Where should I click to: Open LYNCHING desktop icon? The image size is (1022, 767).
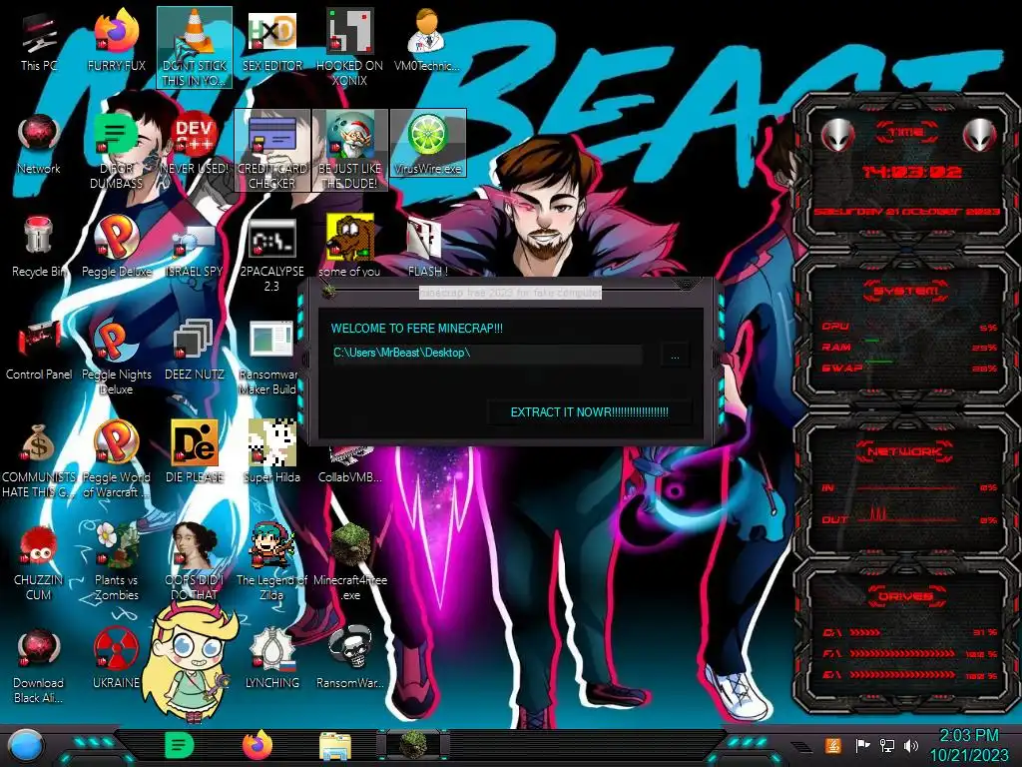click(271, 659)
